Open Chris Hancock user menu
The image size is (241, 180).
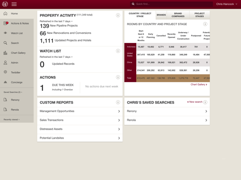227,4
